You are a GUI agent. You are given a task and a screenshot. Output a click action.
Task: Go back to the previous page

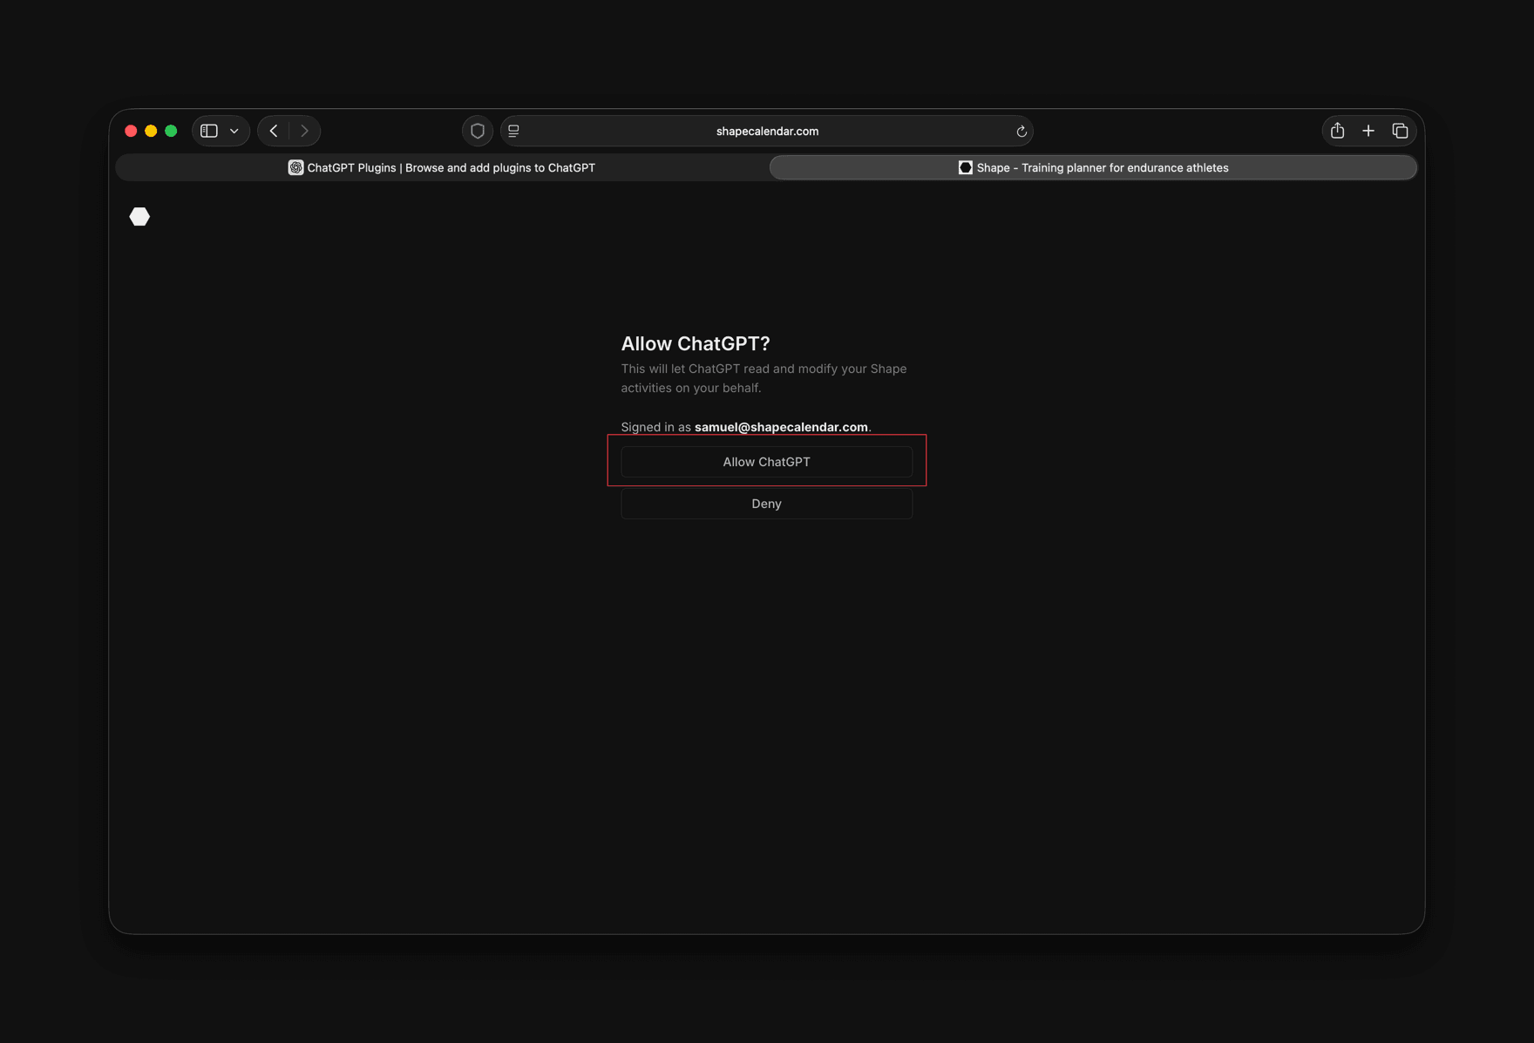[x=274, y=131]
